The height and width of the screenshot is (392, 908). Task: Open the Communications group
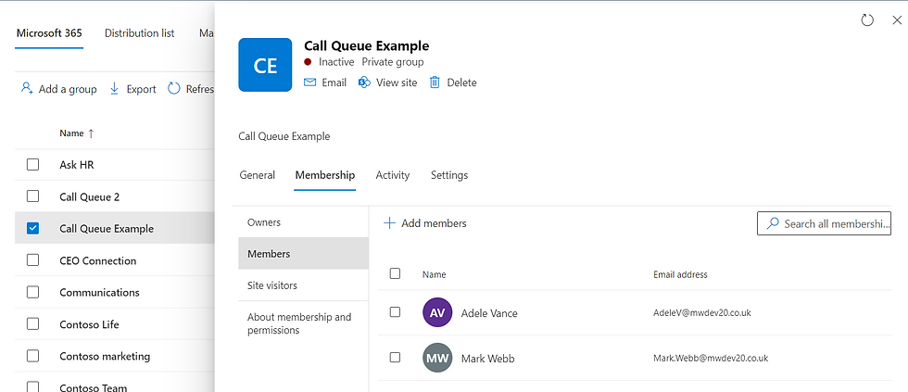100,293
